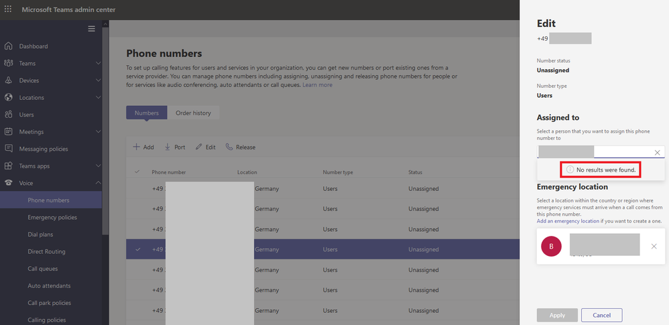Click the Apply button
This screenshot has width=669, height=325.
tap(557, 315)
